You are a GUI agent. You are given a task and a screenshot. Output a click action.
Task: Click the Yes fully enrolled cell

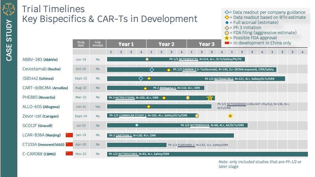98,107
